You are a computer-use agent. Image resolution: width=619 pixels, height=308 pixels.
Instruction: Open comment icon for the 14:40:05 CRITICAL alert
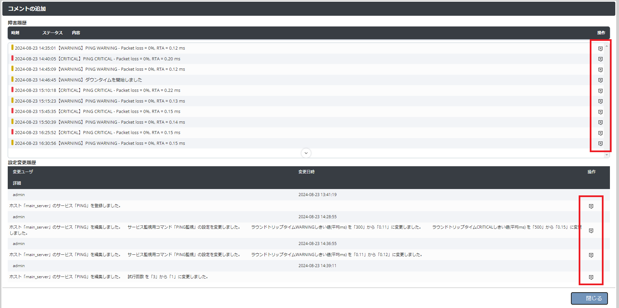click(601, 59)
